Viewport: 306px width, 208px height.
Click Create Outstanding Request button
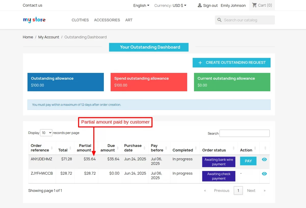click(232, 62)
